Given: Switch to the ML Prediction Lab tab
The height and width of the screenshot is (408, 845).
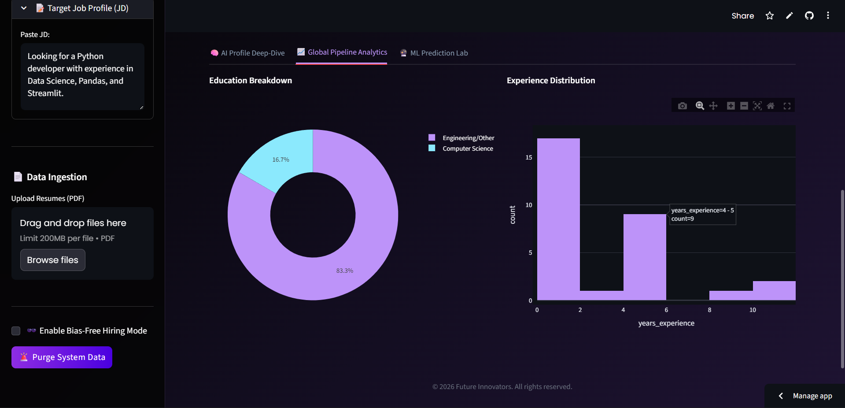Looking at the screenshot, I should tap(433, 53).
